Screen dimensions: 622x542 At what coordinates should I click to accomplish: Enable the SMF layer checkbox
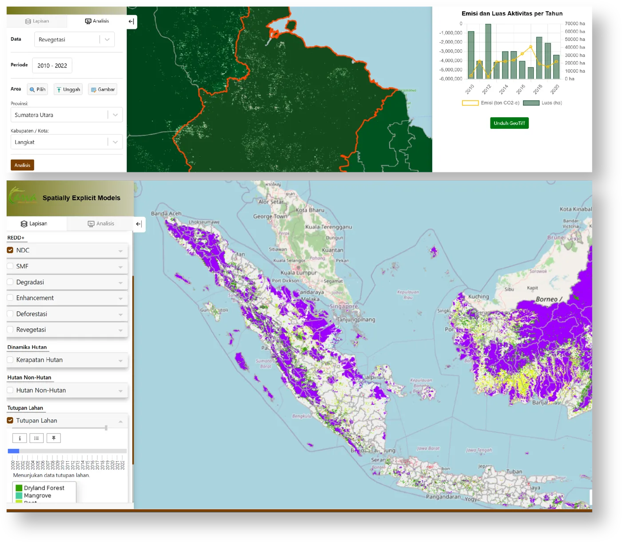[x=10, y=266]
